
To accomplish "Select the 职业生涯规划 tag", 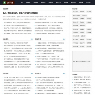I will (x=77, y=15).
